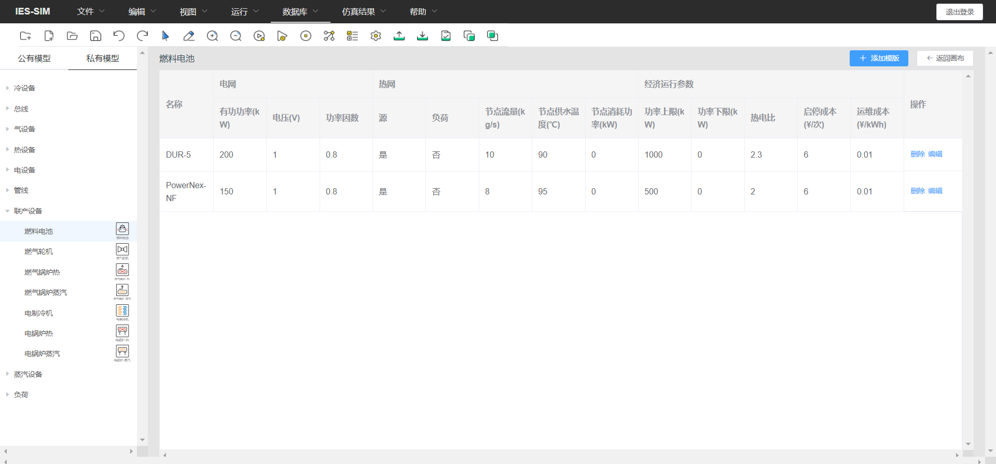Image resolution: width=996 pixels, height=464 pixels.
Task: Click the circular play-with-dot run icon
Action: 259,36
